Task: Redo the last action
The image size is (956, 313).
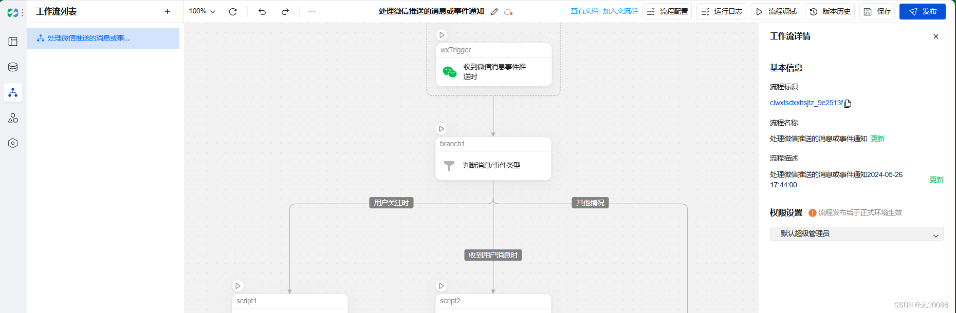Action: coord(285,11)
